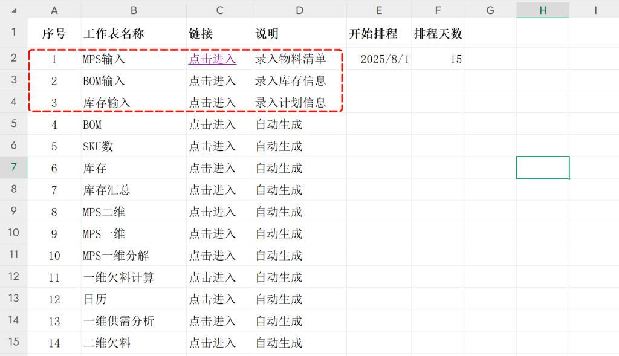
Task: Open the 点击进入 link for 库存输入
Action: click(212, 103)
